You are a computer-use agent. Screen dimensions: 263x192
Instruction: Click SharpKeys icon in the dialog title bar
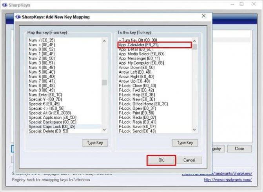[x=18, y=17]
